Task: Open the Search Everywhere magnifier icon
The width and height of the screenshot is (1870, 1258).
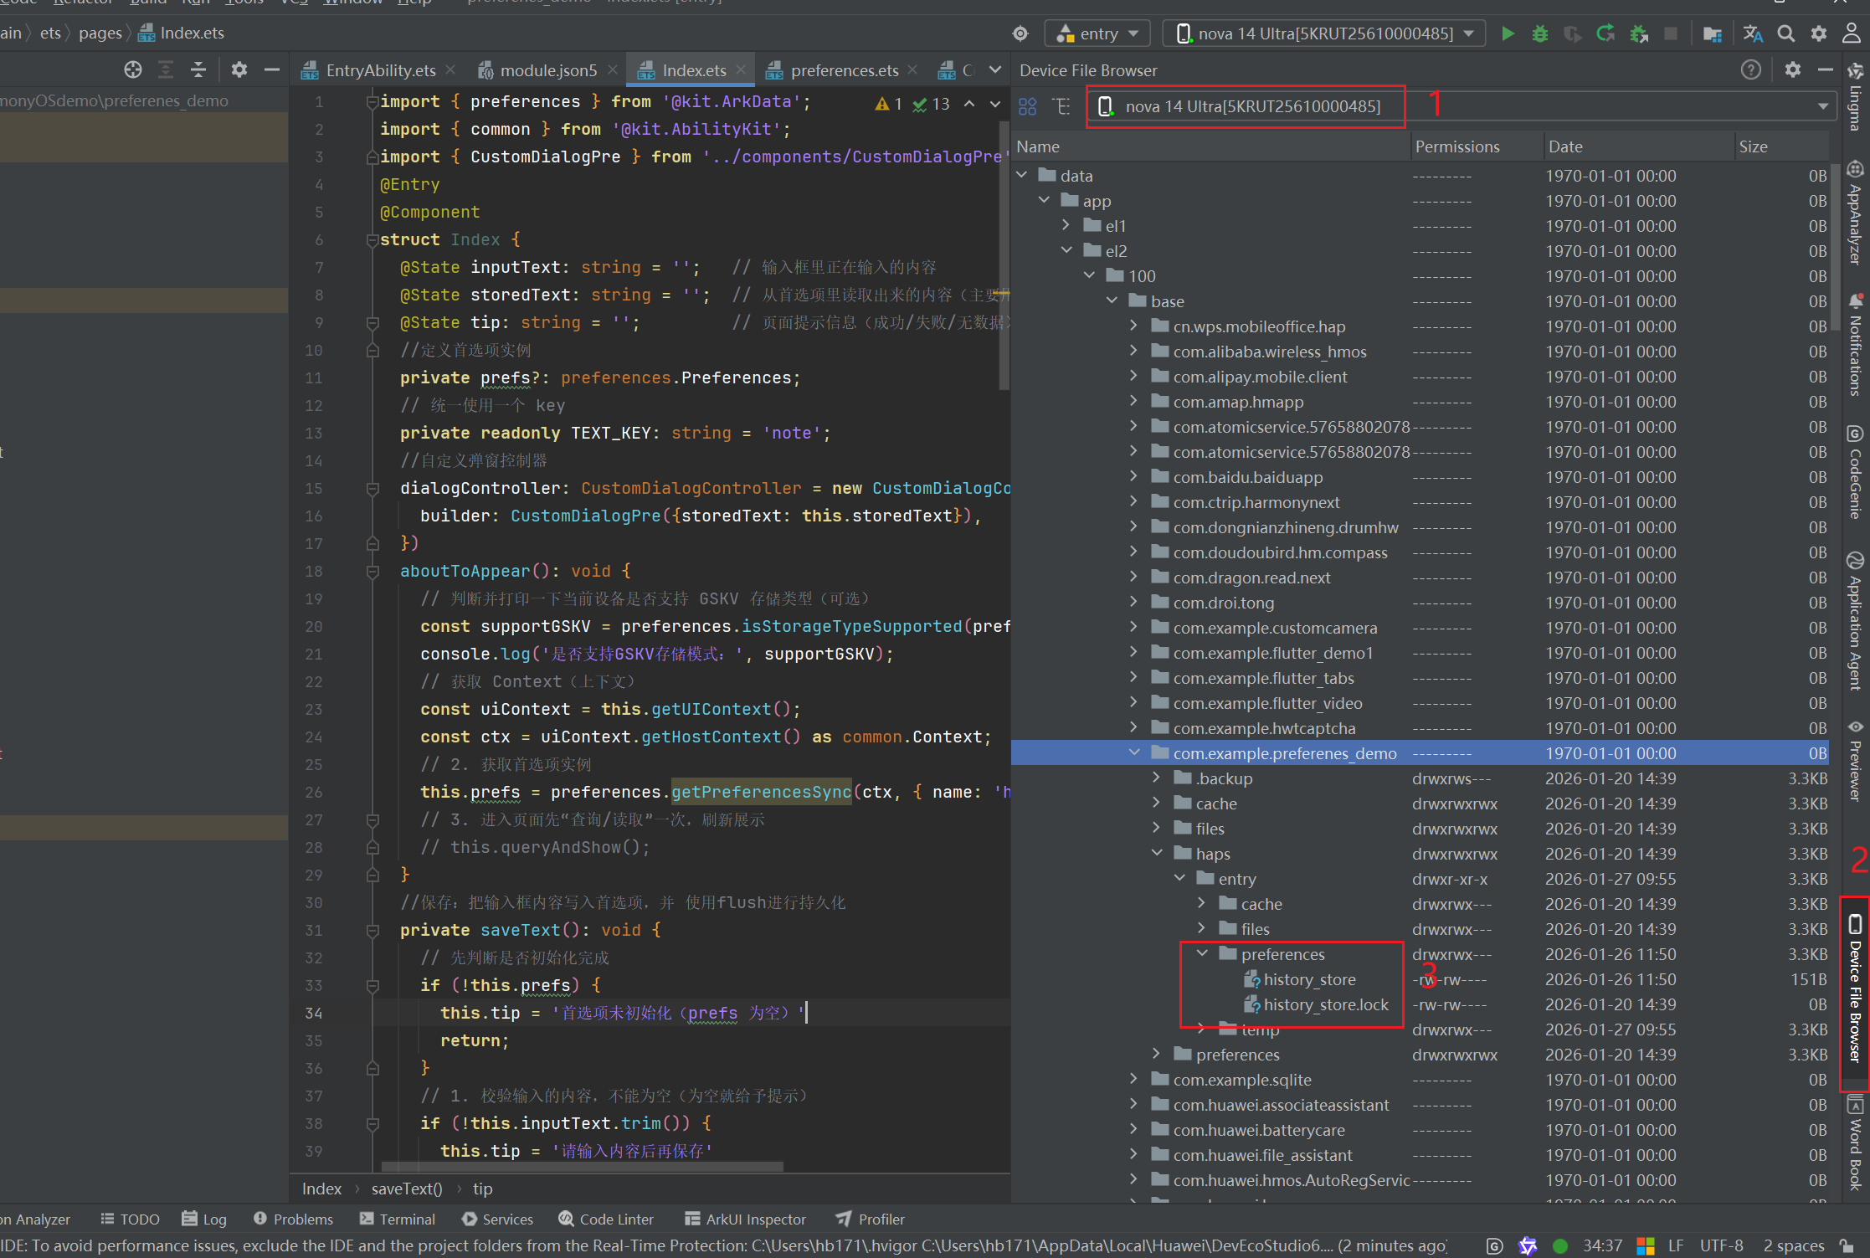Action: pyautogui.click(x=1785, y=33)
